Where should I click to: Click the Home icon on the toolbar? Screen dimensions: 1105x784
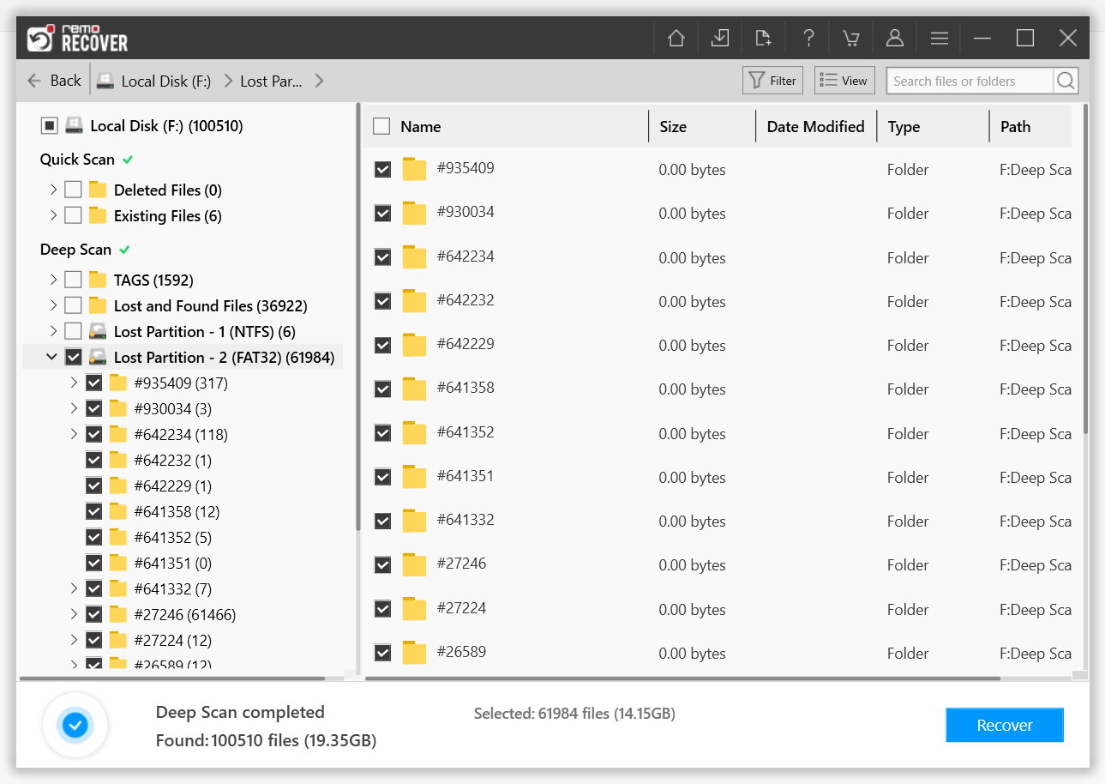(x=676, y=38)
